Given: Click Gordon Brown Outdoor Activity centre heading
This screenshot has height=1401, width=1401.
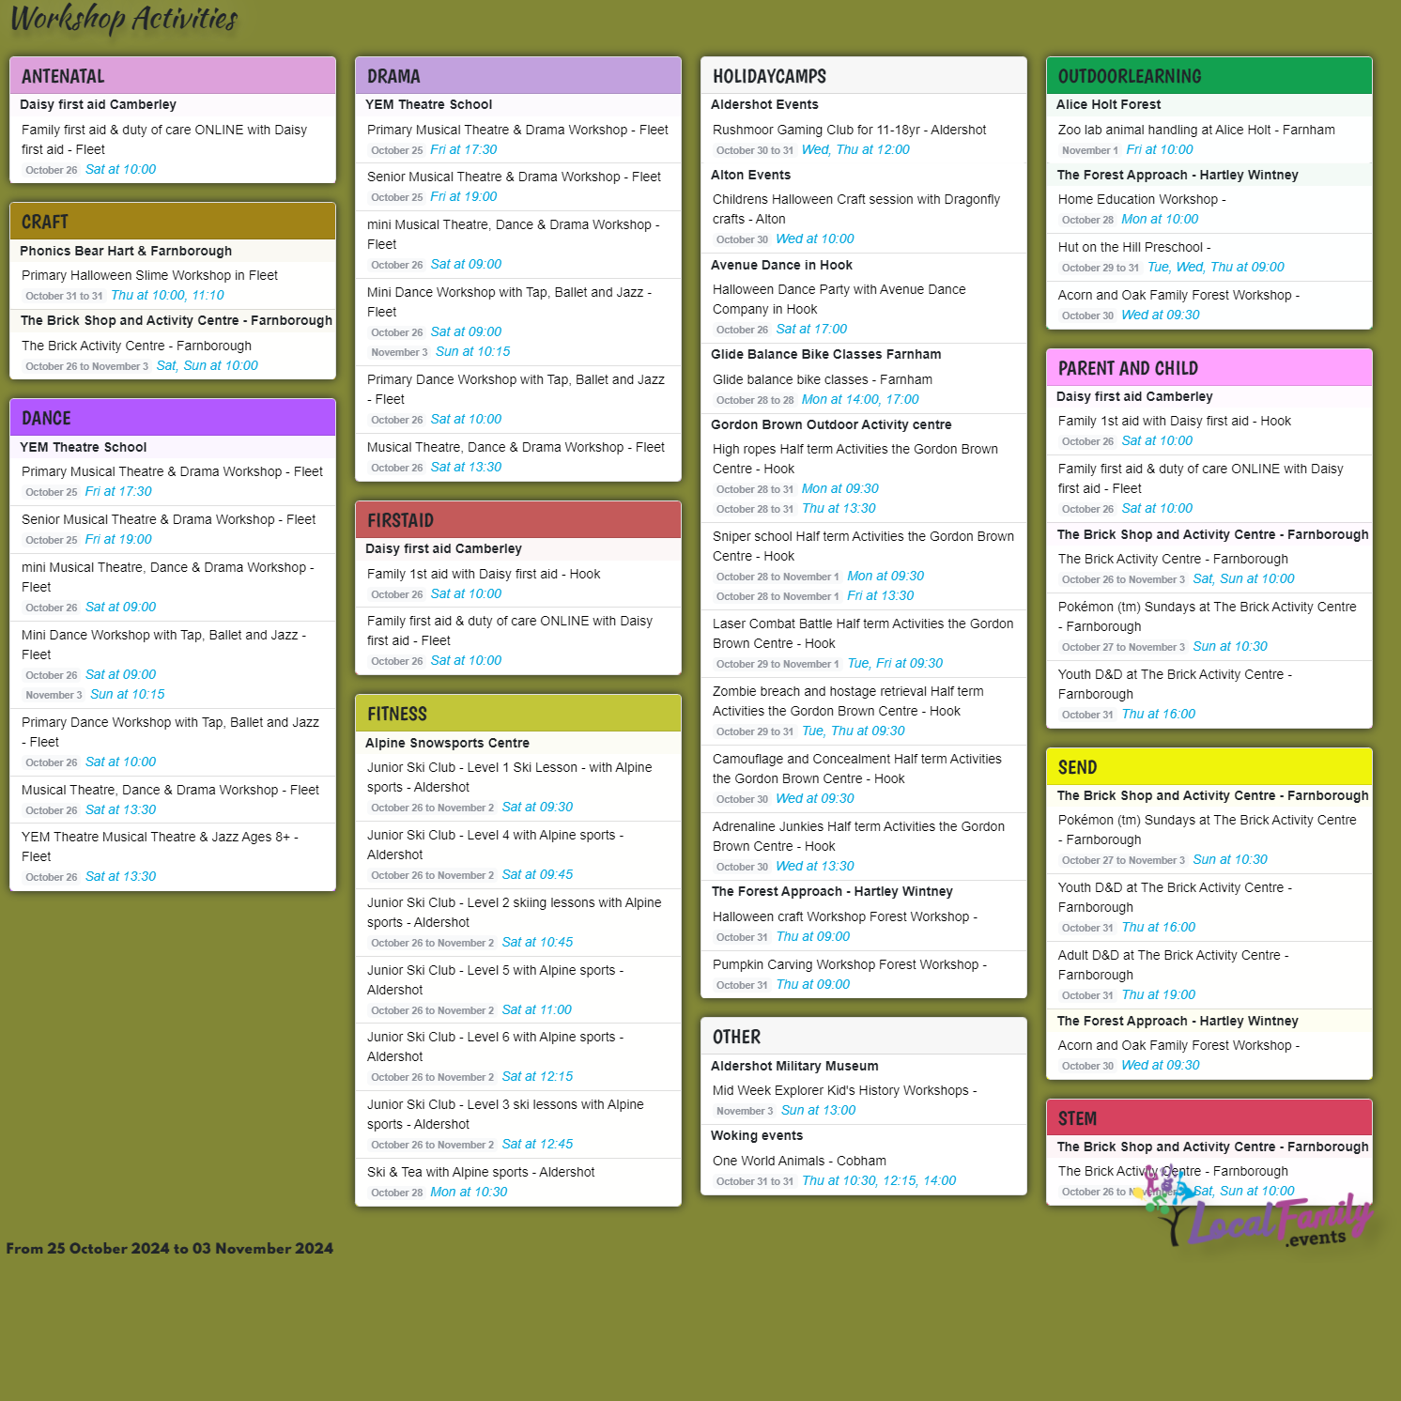Looking at the screenshot, I should [x=831, y=424].
